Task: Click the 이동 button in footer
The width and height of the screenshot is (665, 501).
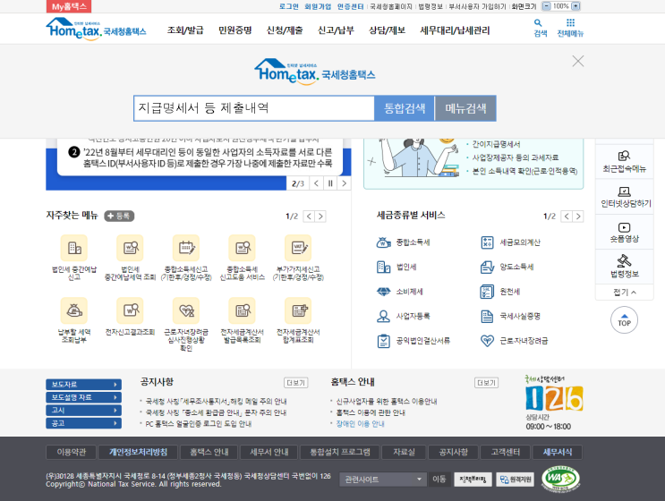Action: point(439,480)
